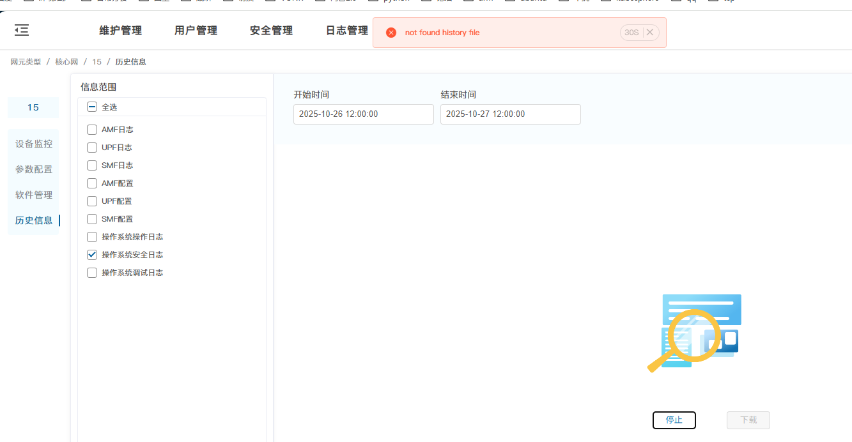Select the SMF日志 checkbox

(92, 165)
